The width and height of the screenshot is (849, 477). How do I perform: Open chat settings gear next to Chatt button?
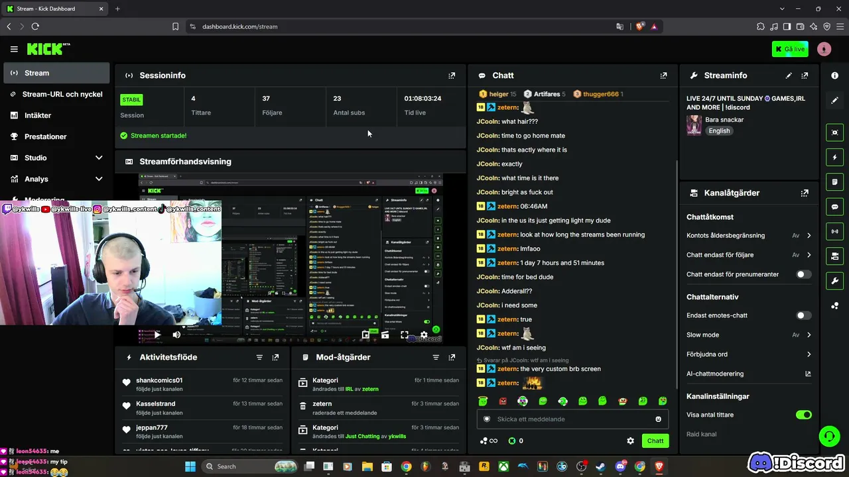click(x=630, y=441)
